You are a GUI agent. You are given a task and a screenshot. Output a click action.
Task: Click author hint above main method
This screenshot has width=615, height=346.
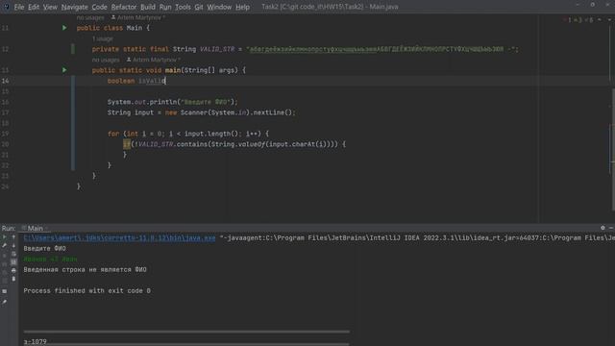154,60
